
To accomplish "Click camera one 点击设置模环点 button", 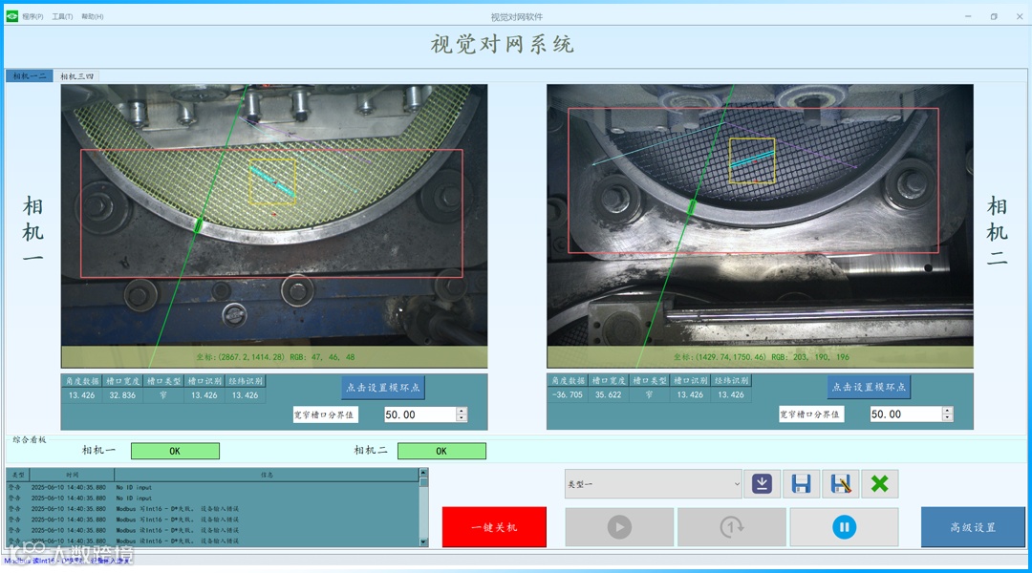I will pyautogui.click(x=383, y=388).
